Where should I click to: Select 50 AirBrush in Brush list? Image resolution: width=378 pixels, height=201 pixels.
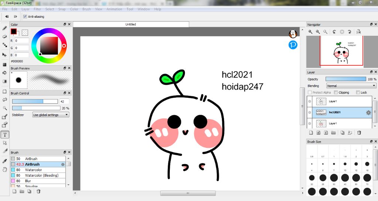click(x=38, y=159)
